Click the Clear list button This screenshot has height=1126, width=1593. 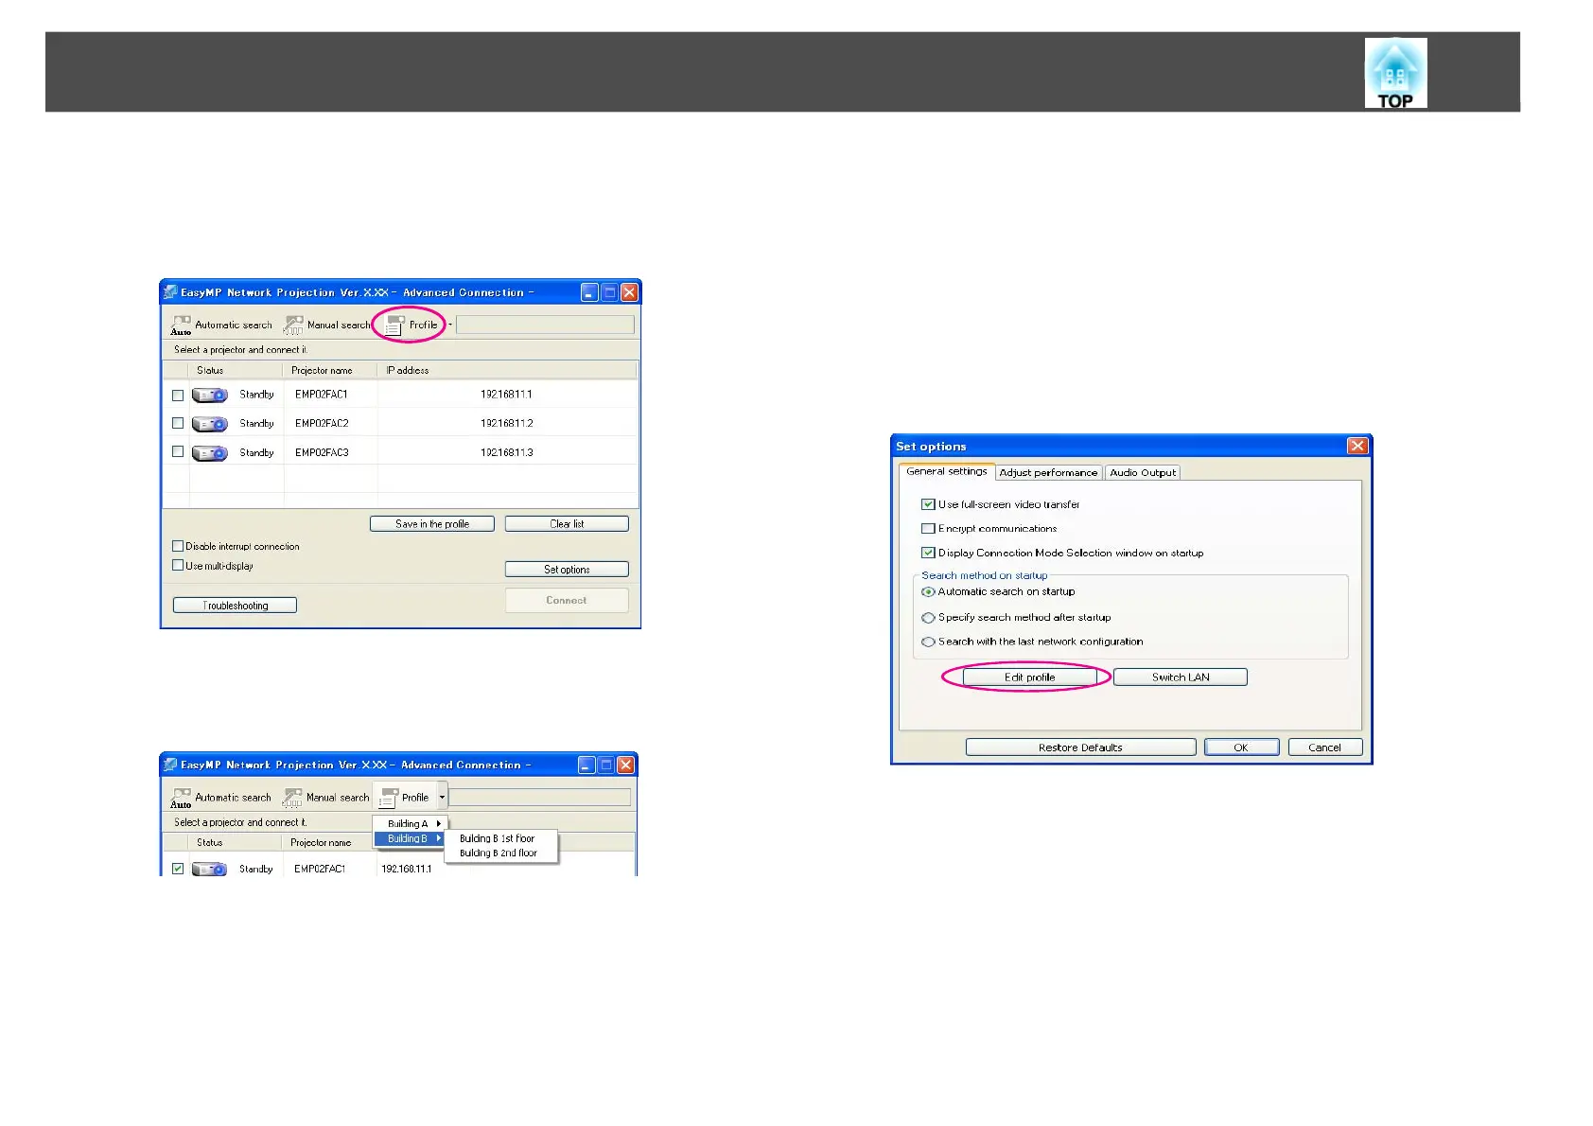[567, 523]
